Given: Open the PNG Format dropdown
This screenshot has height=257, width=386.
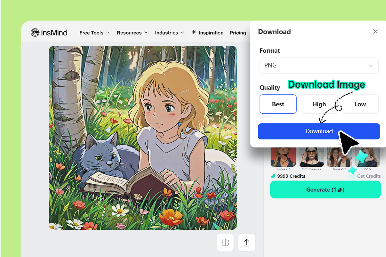Looking at the screenshot, I should [319, 65].
